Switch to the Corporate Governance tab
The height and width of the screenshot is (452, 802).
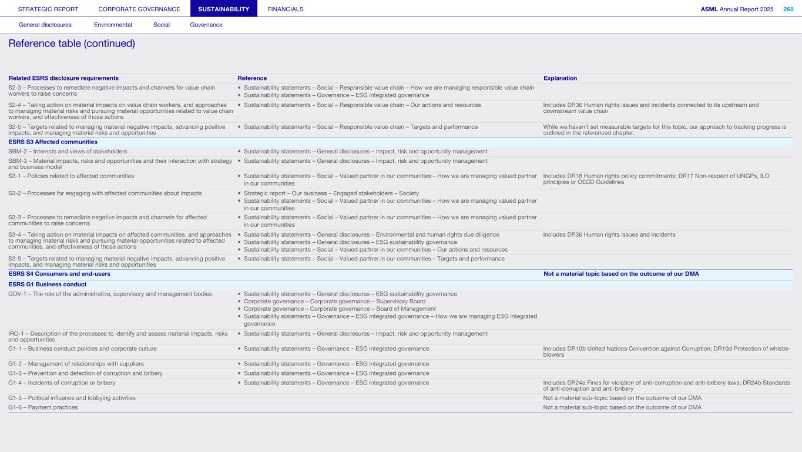(x=139, y=9)
